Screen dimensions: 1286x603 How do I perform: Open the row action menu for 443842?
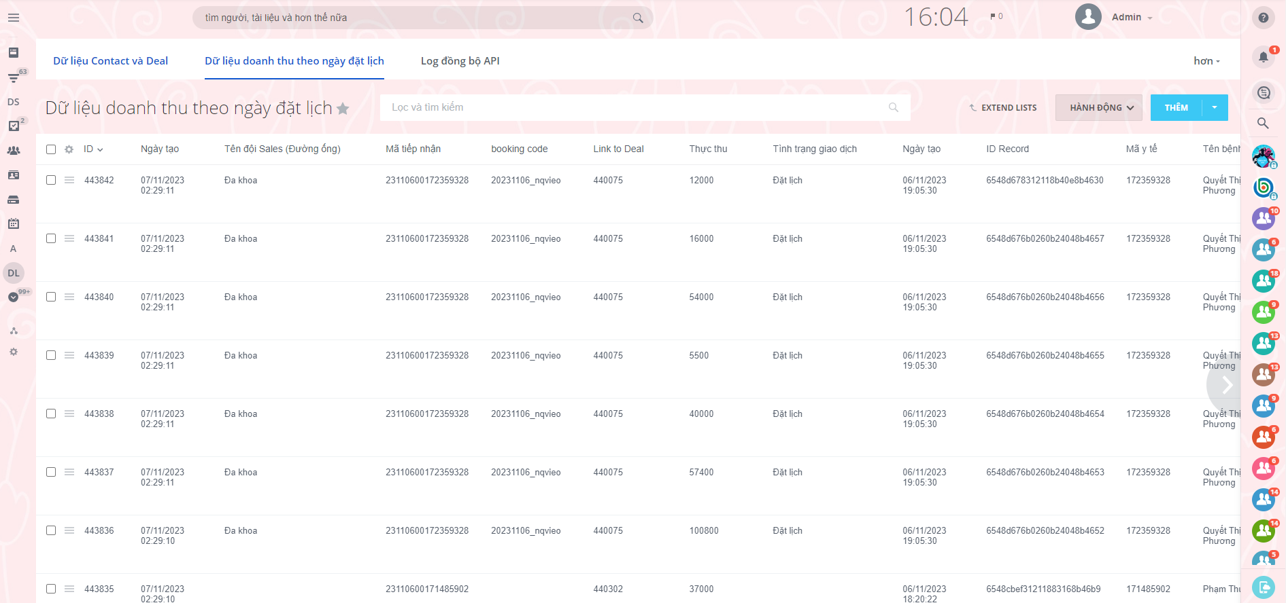(69, 180)
